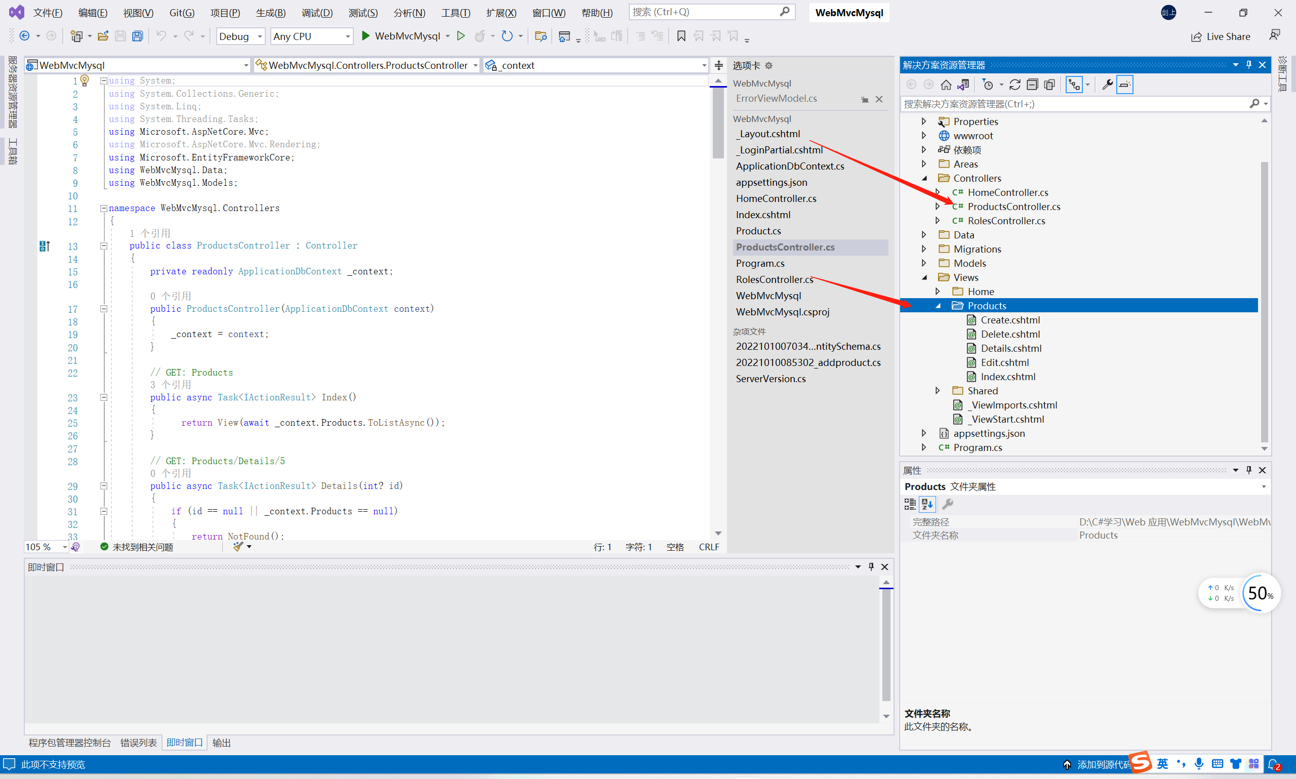Open Properties wrench icon in Solution Explorer

[1107, 85]
